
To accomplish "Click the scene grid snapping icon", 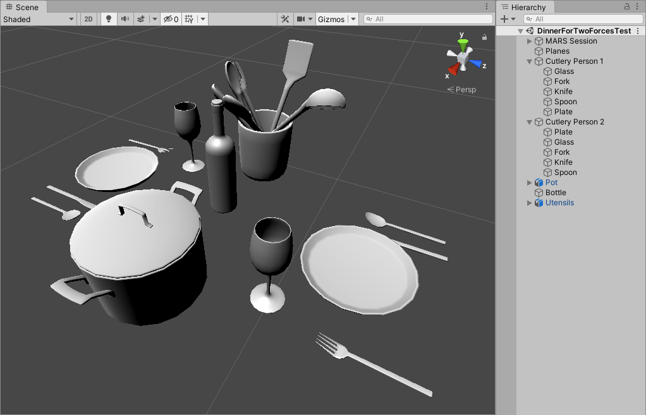I will coord(189,19).
